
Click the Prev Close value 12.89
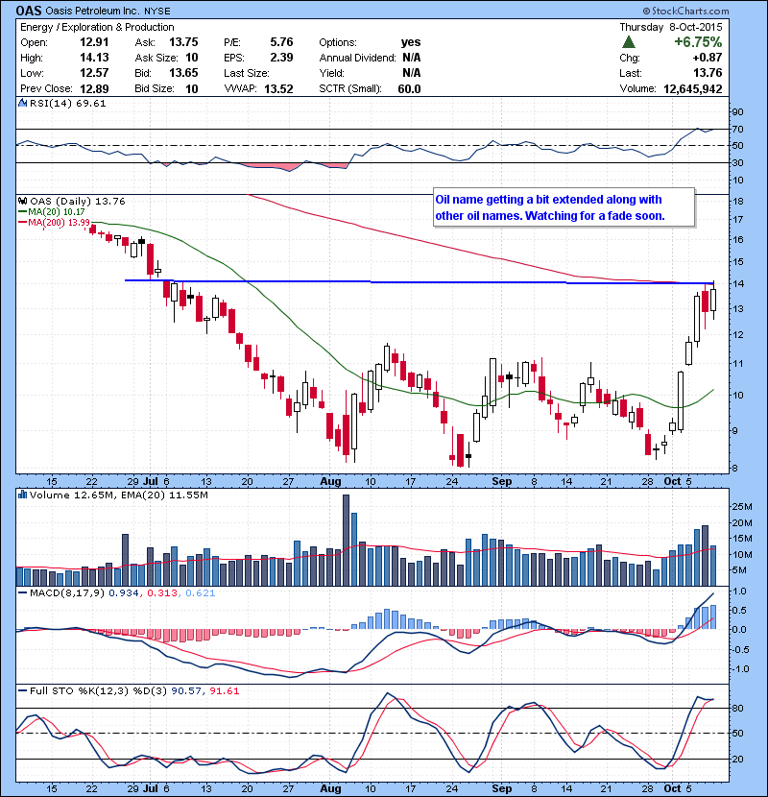94,88
